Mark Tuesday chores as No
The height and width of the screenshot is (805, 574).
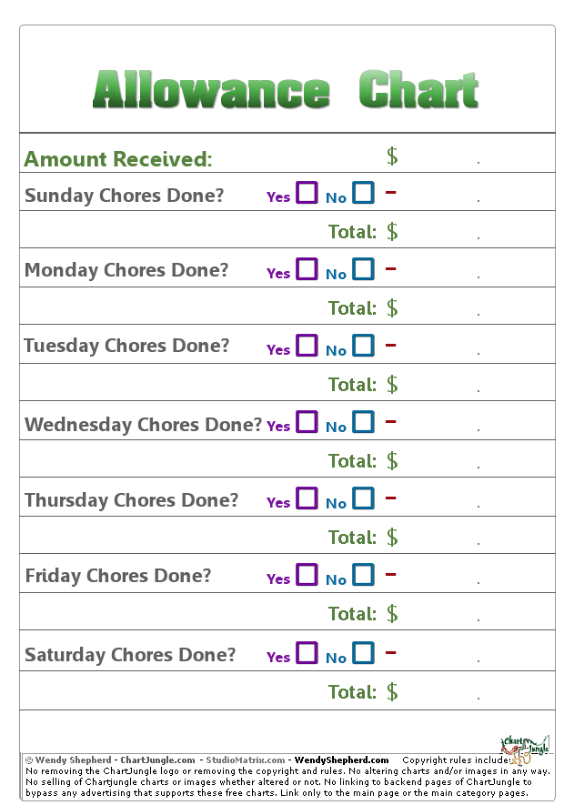pos(364,346)
